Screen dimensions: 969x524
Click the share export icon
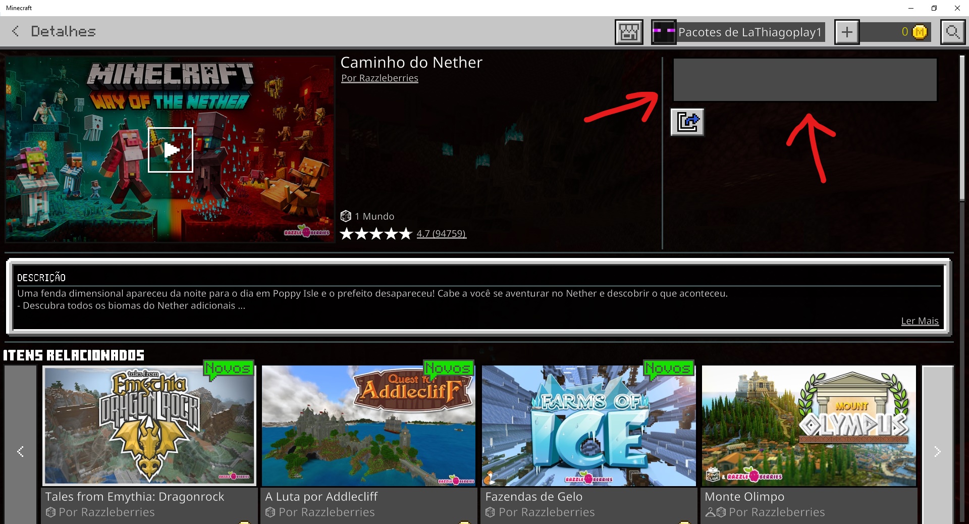coord(687,122)
